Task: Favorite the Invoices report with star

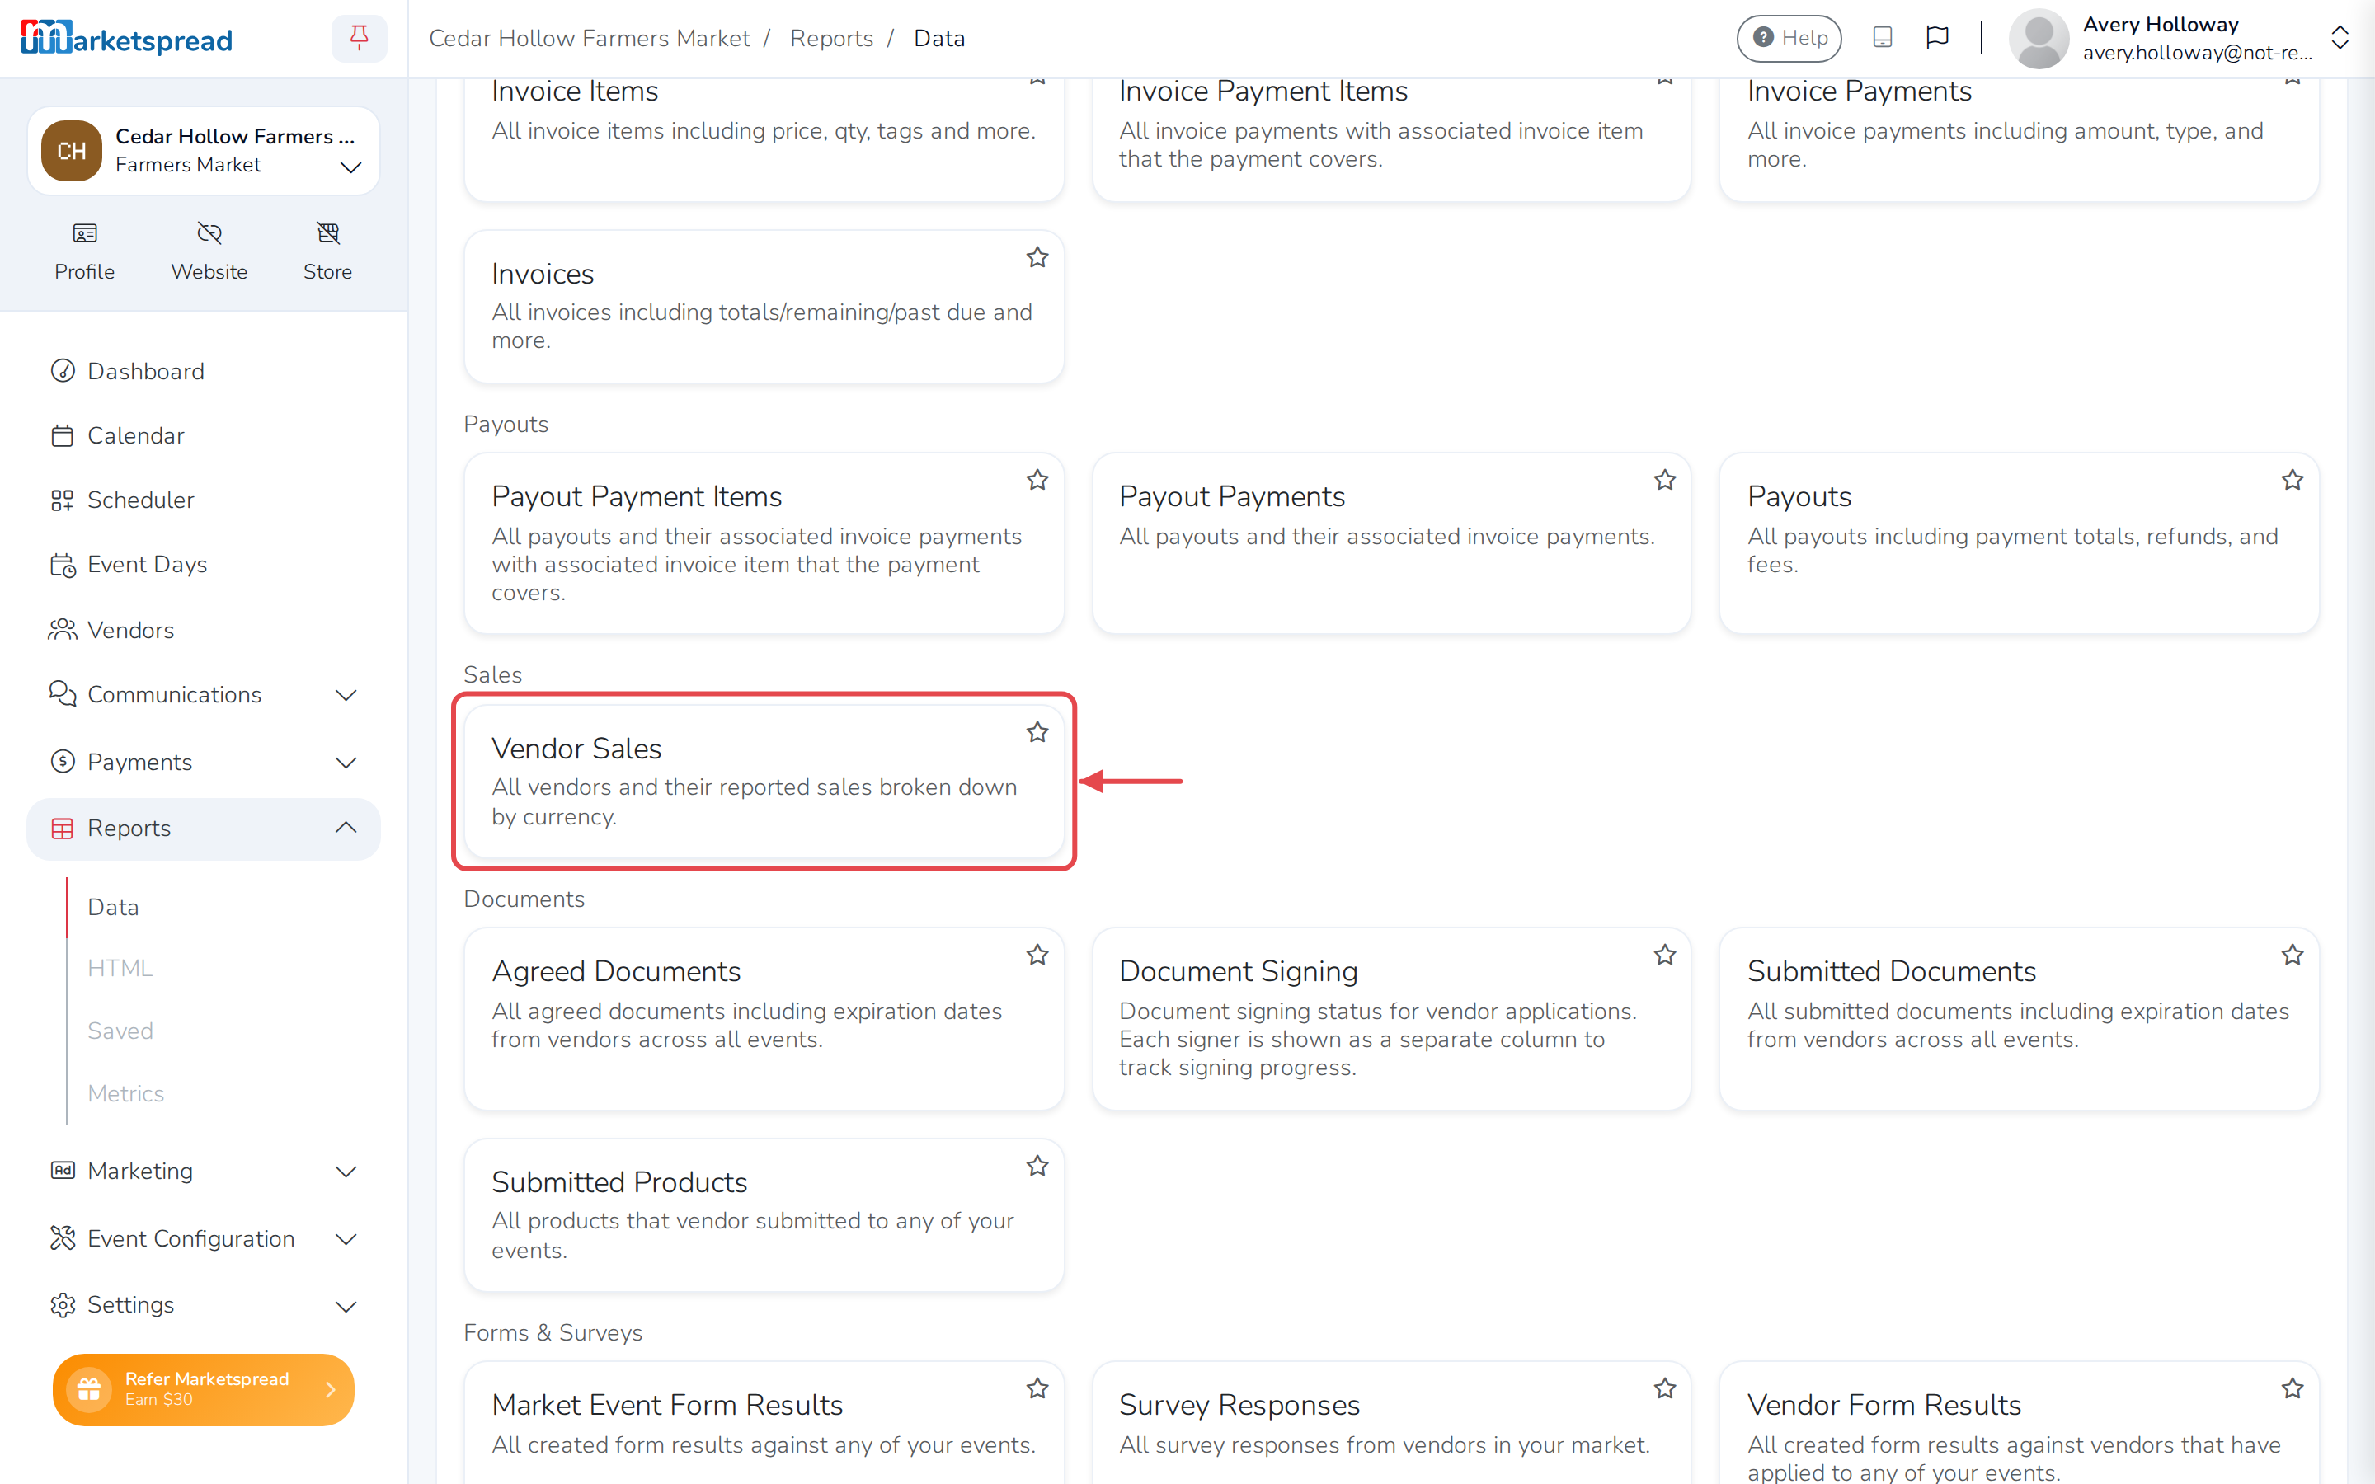Action: coord(1037,258)
